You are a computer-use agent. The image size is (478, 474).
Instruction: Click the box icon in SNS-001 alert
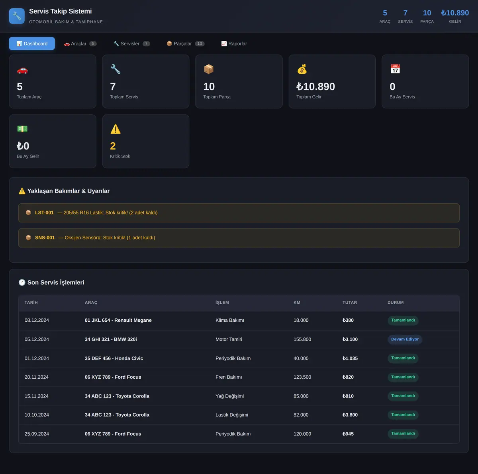28,238
